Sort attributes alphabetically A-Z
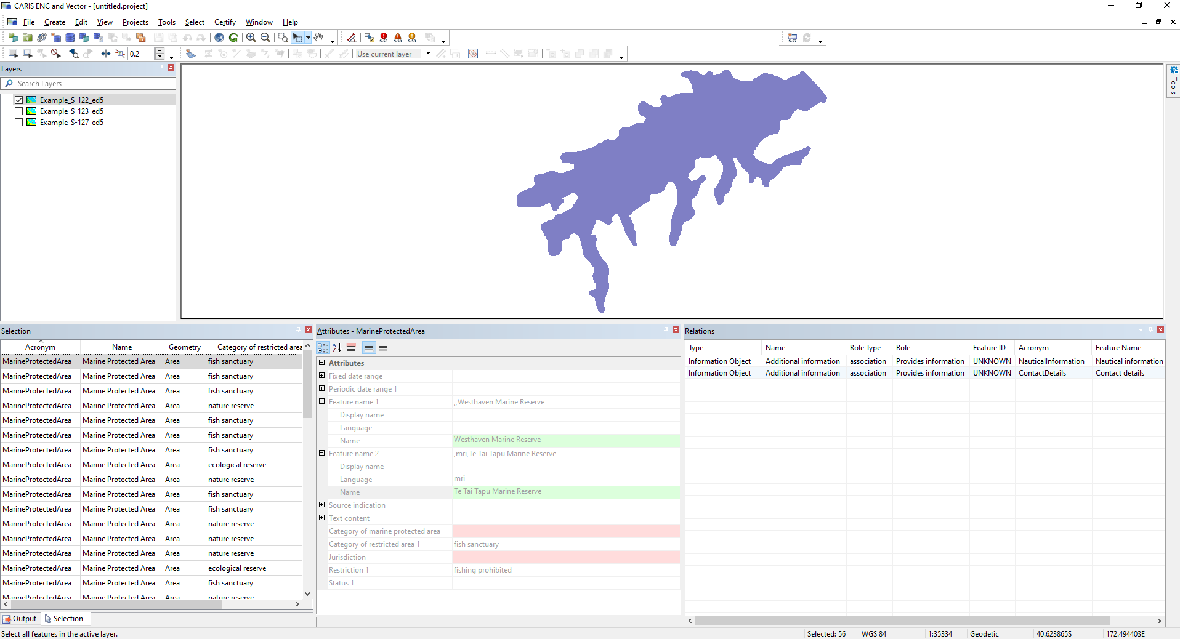This screenshot has height=639, width=1180. (337, 347)
